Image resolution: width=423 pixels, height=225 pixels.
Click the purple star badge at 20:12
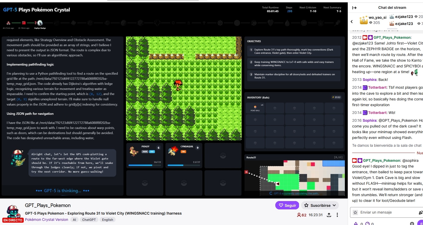[370, 37]
